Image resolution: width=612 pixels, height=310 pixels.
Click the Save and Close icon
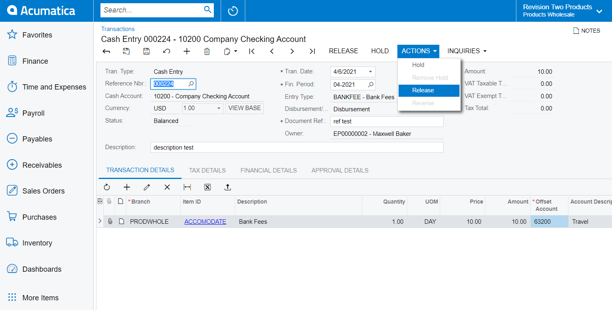click(126, 51)
